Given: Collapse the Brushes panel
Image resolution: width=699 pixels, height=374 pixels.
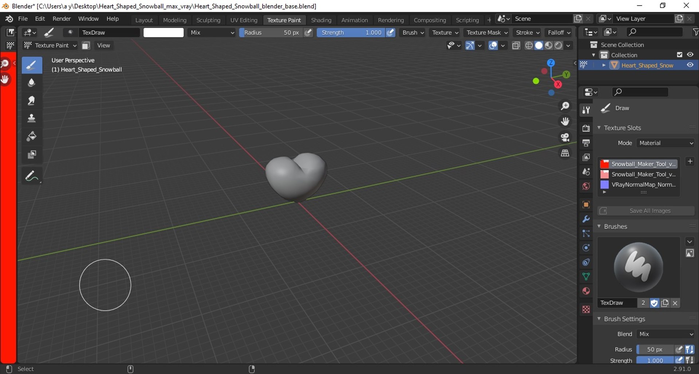Looking at the screenshot, I should 599,226.
